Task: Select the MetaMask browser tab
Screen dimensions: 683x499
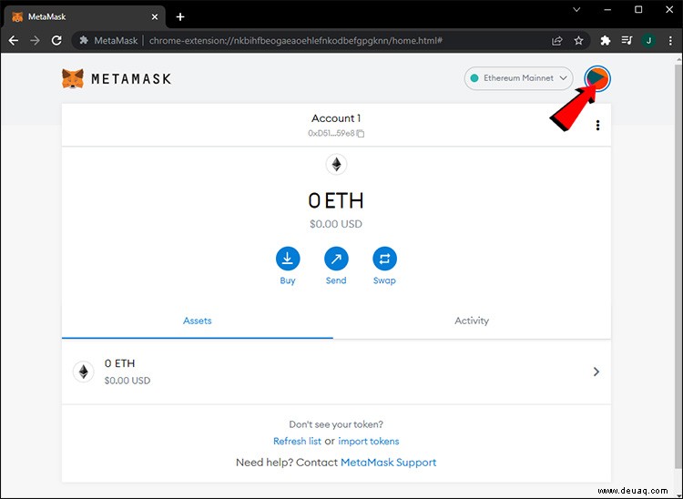Action: [x=85, y=17]
